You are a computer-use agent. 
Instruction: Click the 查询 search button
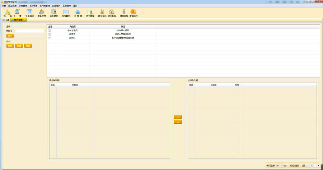[10, 36]
